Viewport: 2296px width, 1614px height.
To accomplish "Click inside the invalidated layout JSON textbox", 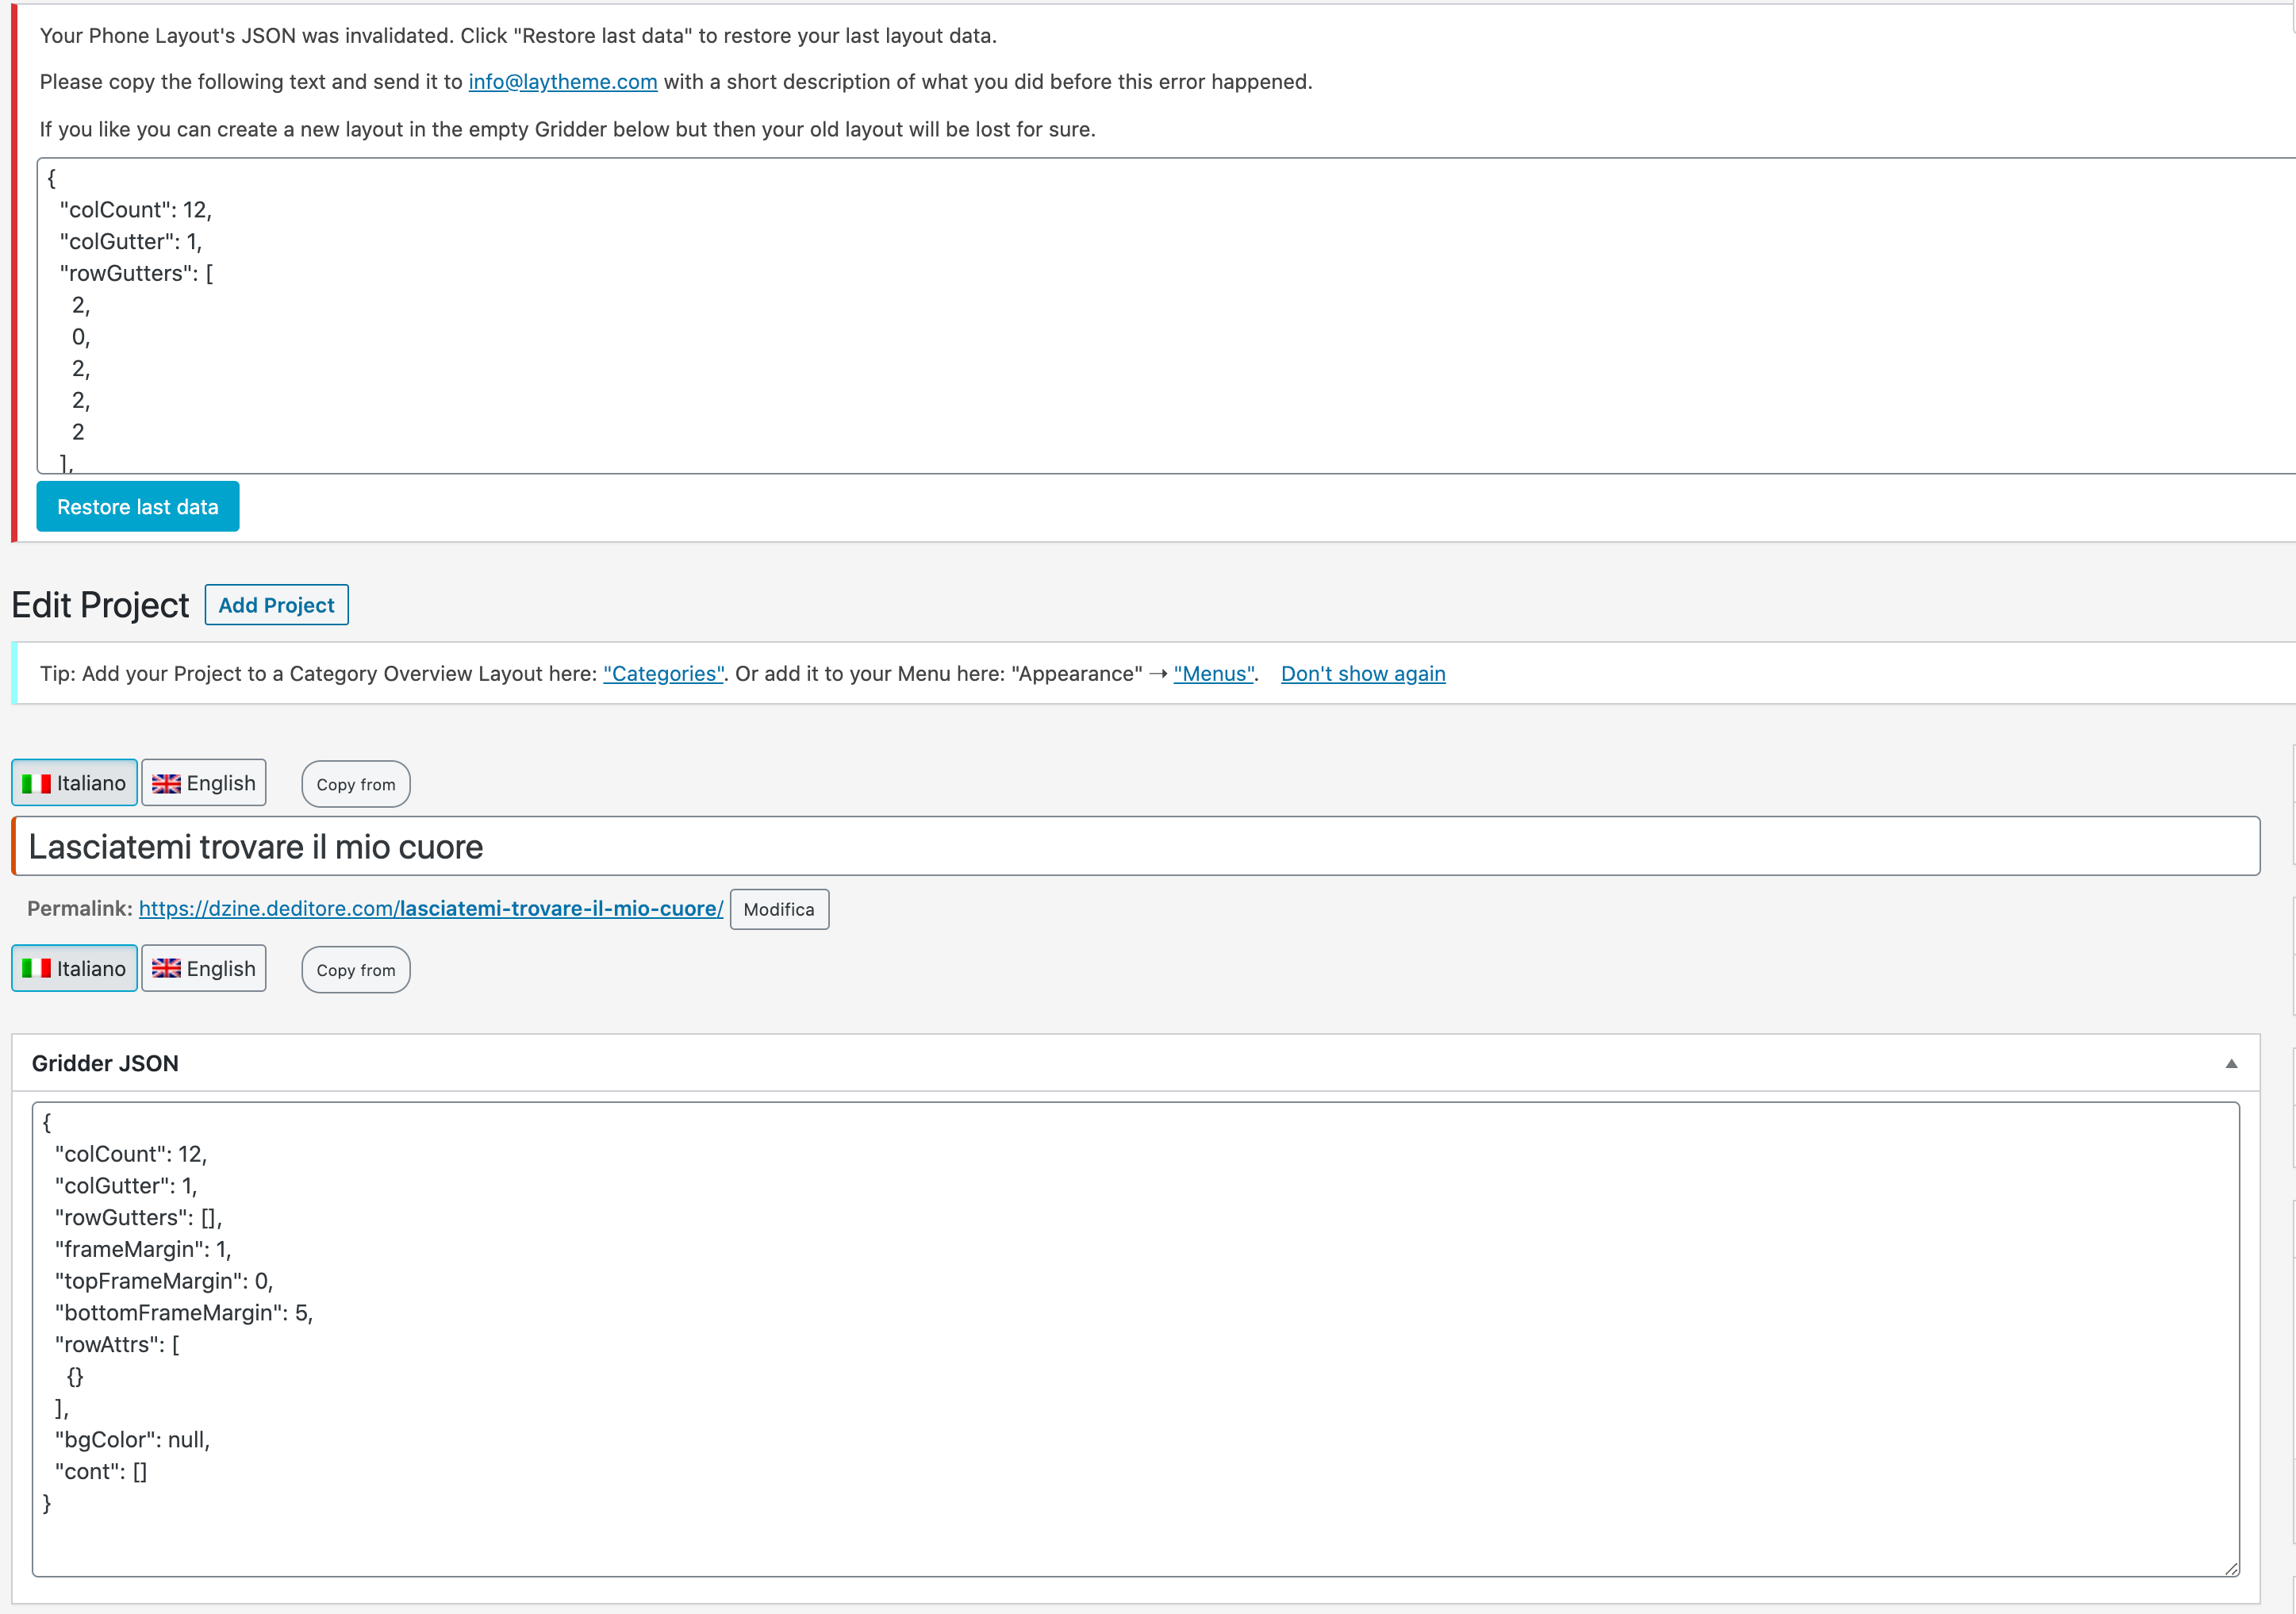I will (x=1160, y=315).
